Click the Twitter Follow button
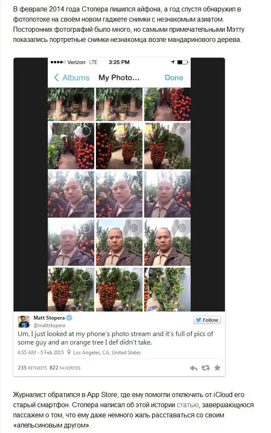Screen dimensions: 271x433 207,320
